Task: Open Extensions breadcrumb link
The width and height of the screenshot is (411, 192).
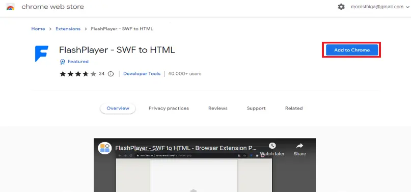Action: tap(68, 29)
